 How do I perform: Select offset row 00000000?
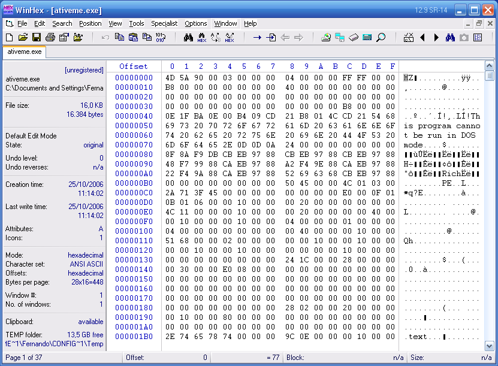coord(134,78)
